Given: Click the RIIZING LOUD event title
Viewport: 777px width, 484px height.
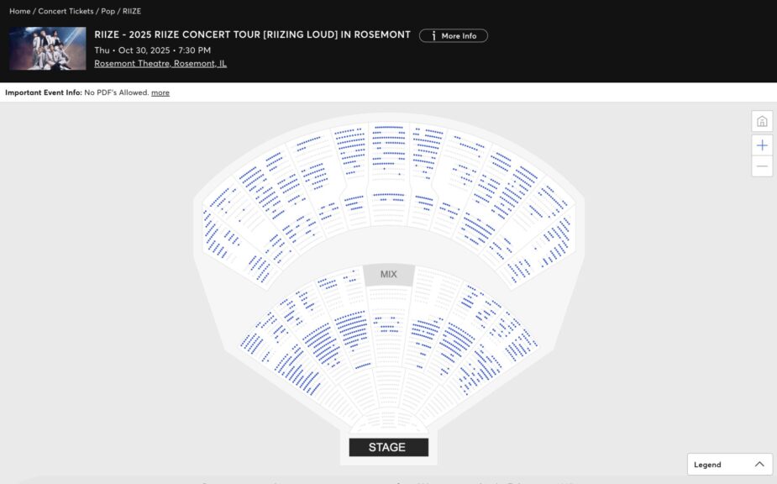Looking at the screenshot, I should pyautogui.click(x=252, y=35).
